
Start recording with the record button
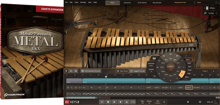pyautogui.click(x=120, y=102)
